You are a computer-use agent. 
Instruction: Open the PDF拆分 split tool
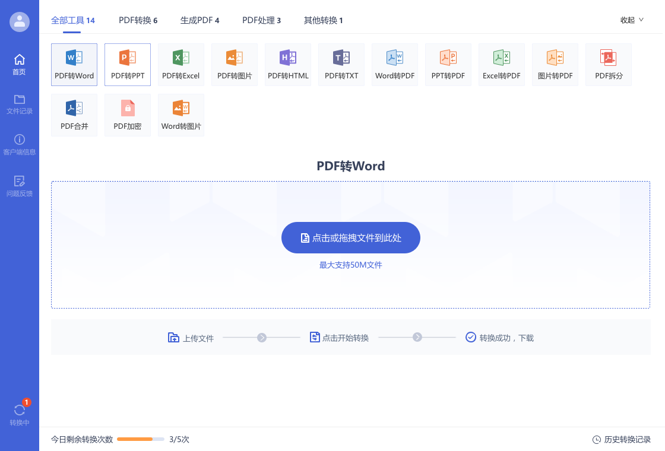(x=608, y=64)
